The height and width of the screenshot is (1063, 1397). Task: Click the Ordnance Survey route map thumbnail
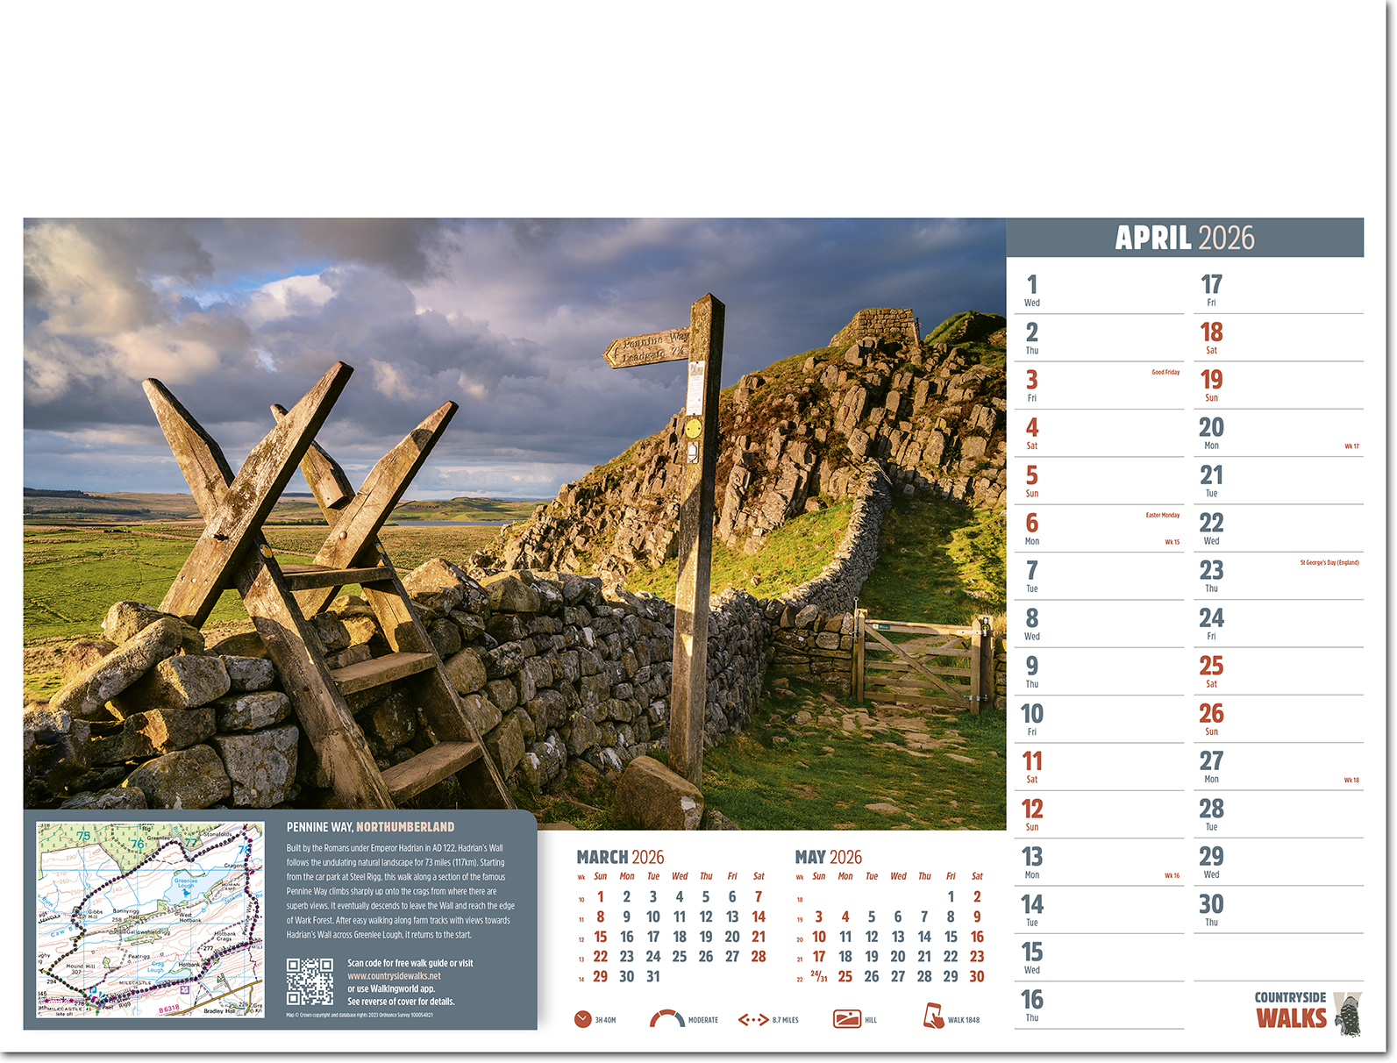click(x=150, y=919)
